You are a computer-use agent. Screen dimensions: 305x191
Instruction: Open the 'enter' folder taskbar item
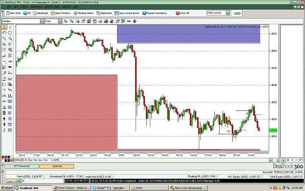[x=149, y=188]
